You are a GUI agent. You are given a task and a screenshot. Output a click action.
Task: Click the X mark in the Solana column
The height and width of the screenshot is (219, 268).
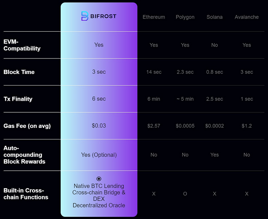pos(214,194)
